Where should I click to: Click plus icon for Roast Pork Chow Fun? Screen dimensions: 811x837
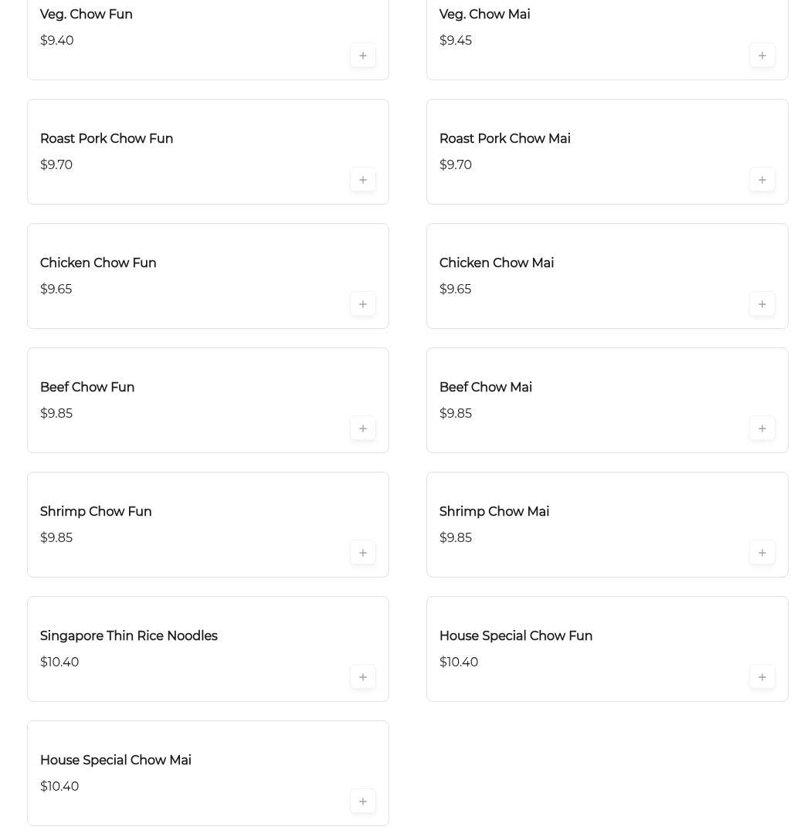coord(363,180)
